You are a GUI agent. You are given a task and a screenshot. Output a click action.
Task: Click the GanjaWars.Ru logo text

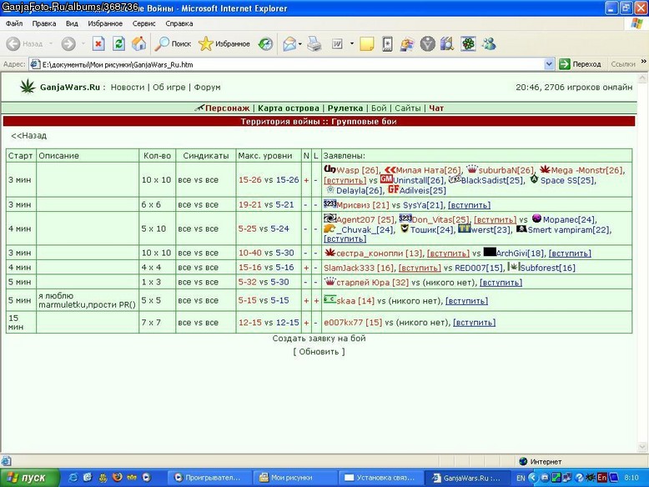[70, 88]
